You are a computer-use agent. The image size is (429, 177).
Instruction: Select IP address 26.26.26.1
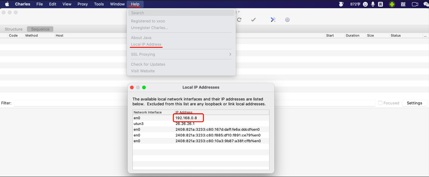(x=185, y=124)
